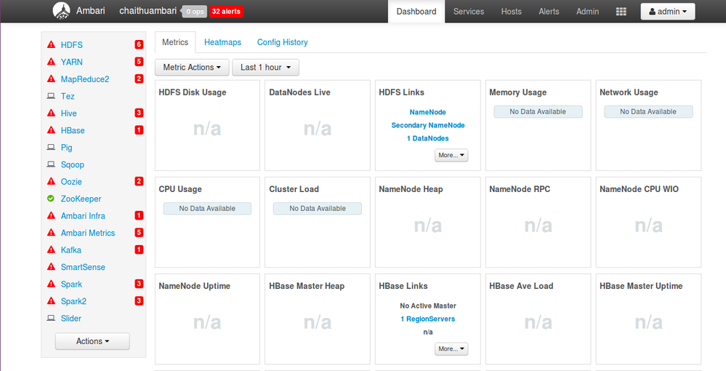Click the Kafka alert triangle icon
Viewport: 726px width, 371px height.
pyautogui.click(x=52, y=250)
